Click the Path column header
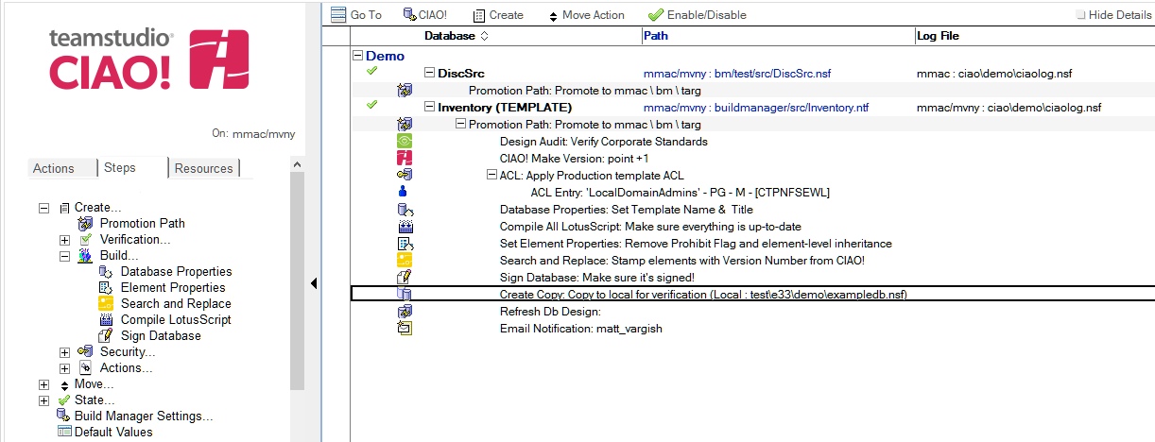The width and height of the screenshot is (1155, 442). point(656,36)
